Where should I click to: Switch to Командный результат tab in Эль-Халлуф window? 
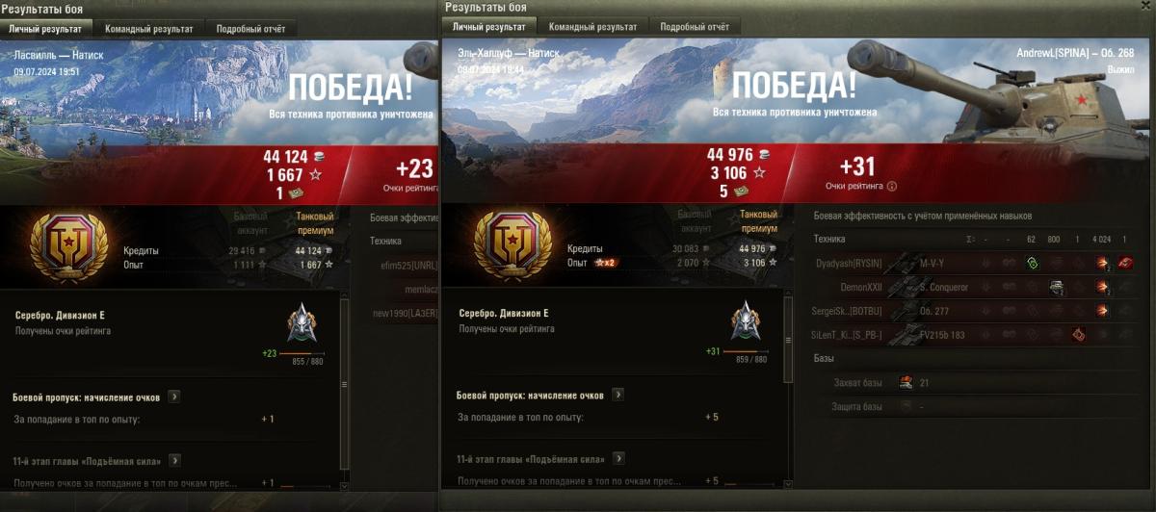point(592,27)
